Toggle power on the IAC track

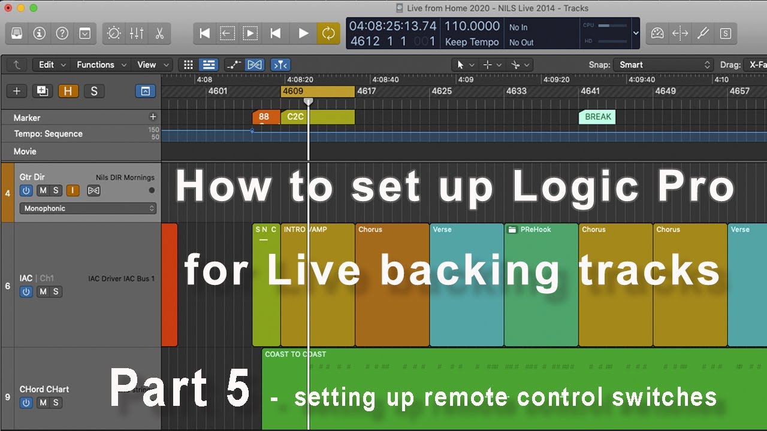26,292
